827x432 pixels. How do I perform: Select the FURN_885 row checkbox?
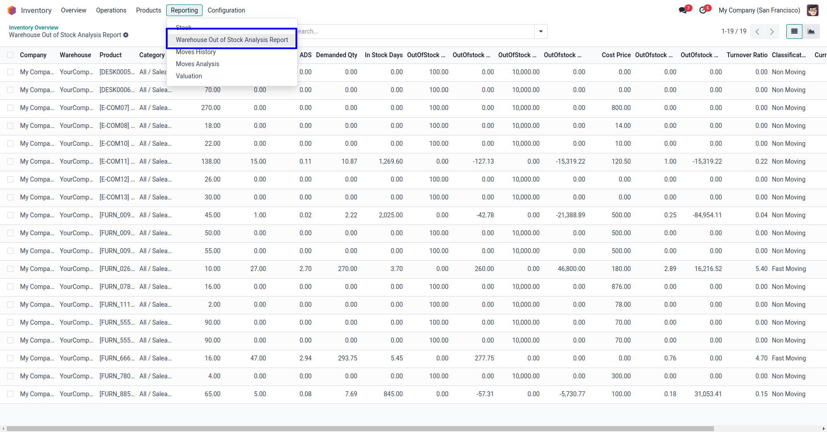10,394
